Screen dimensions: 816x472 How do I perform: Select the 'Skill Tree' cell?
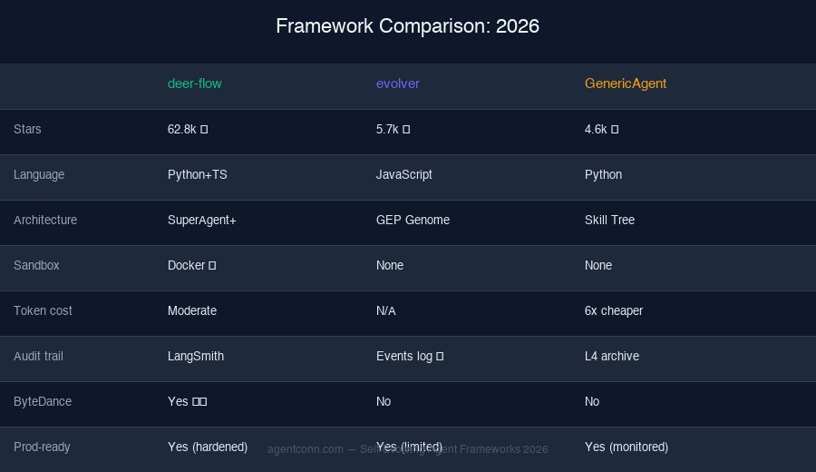click(609, 220)
